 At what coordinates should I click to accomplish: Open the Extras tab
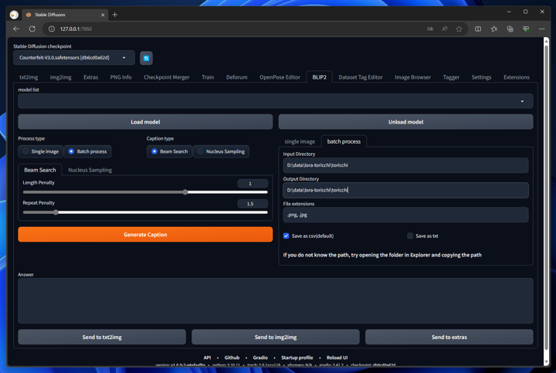pos(91,77)
